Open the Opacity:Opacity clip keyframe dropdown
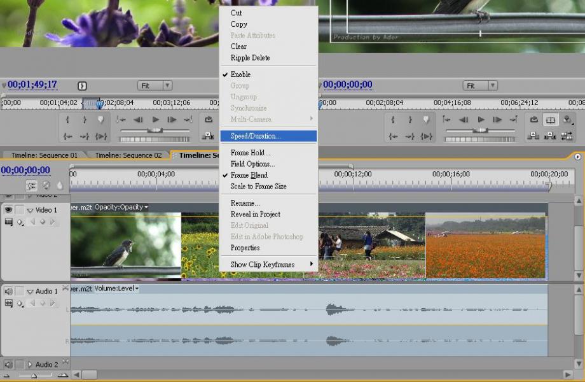This screenshot has width=585, height=382. (x=121, y=207)
